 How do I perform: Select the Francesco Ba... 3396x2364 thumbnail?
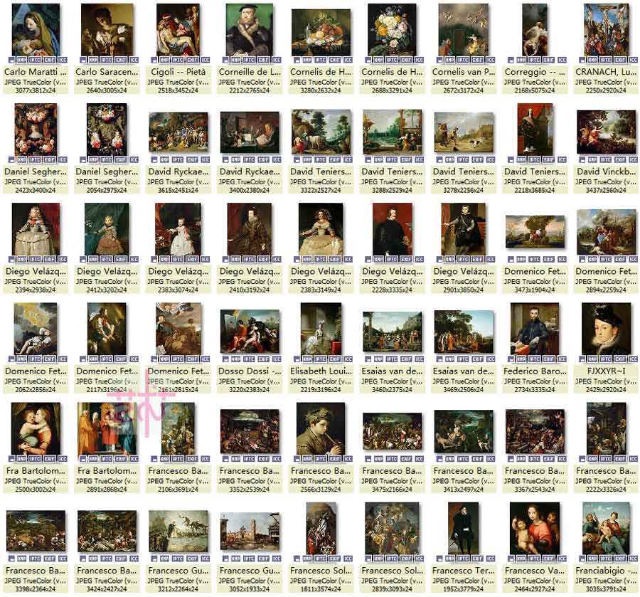pos(36,531)
